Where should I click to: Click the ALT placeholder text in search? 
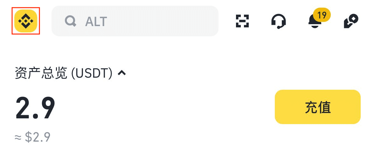pyautogui.click(x=96, y=21)
